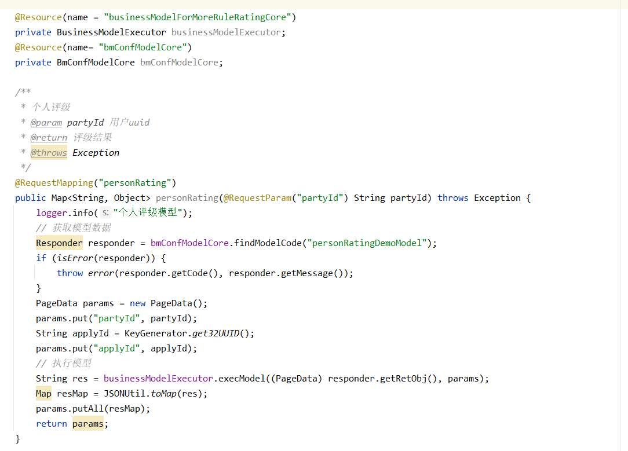Screen dimensions: 628x451
Task: Click the @param Javadoc tag
Action: pos(46,123)
